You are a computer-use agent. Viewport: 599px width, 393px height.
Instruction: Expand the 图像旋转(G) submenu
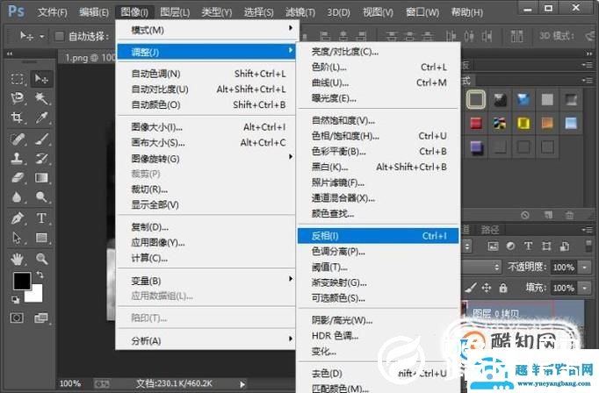coord(206,159)
